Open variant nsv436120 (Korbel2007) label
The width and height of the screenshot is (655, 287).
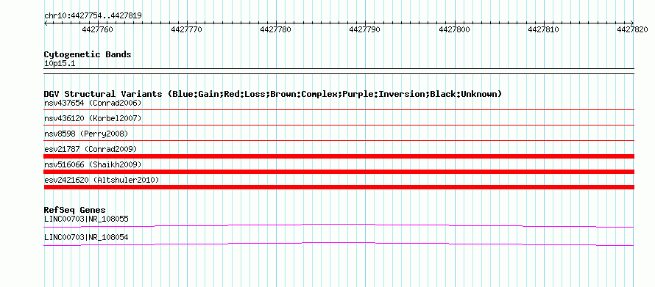[x=93, y=118]
